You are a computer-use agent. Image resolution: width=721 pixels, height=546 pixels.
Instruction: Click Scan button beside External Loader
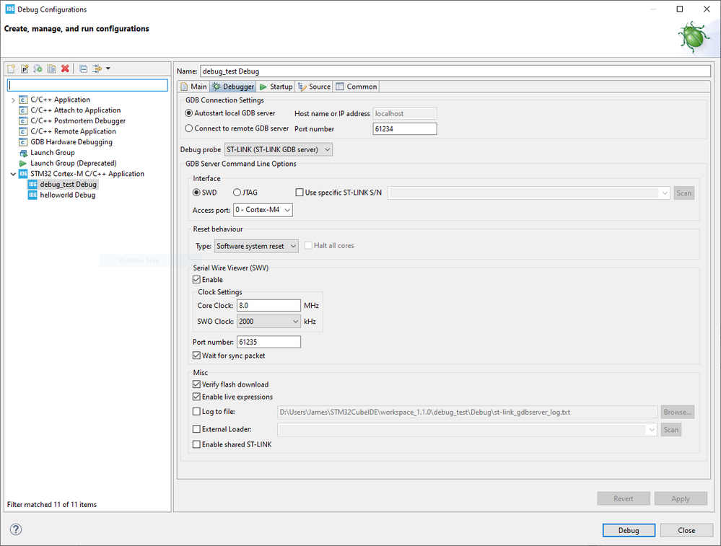pos(671,430)
